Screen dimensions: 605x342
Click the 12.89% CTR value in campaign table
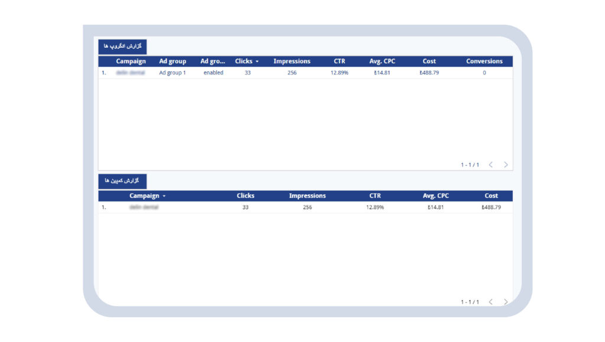click(375, 207)
